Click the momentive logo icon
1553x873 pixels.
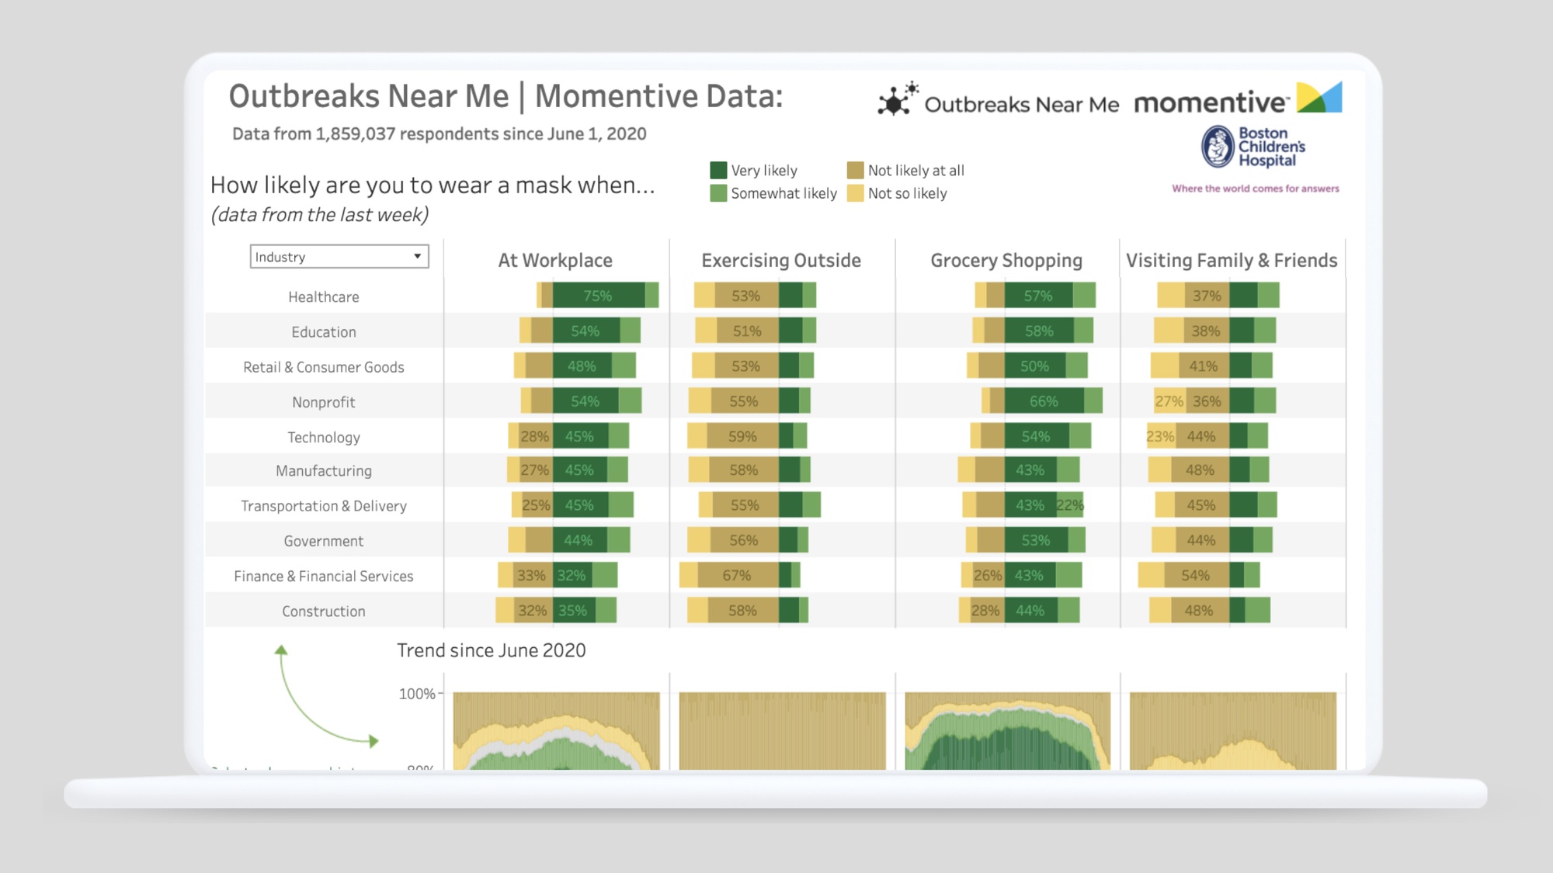pos(1318,98)
